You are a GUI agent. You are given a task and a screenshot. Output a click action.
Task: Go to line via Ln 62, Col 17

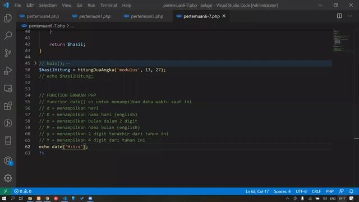tap(257, 191)
